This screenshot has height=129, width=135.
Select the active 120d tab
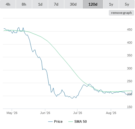[x=93, y=4]
